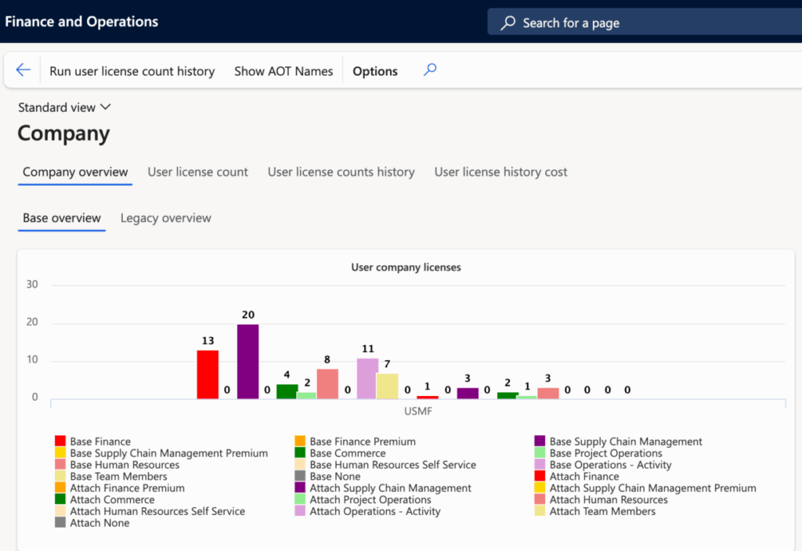Click the red bar labeled 13
The image size is (802, 551).
208,374
